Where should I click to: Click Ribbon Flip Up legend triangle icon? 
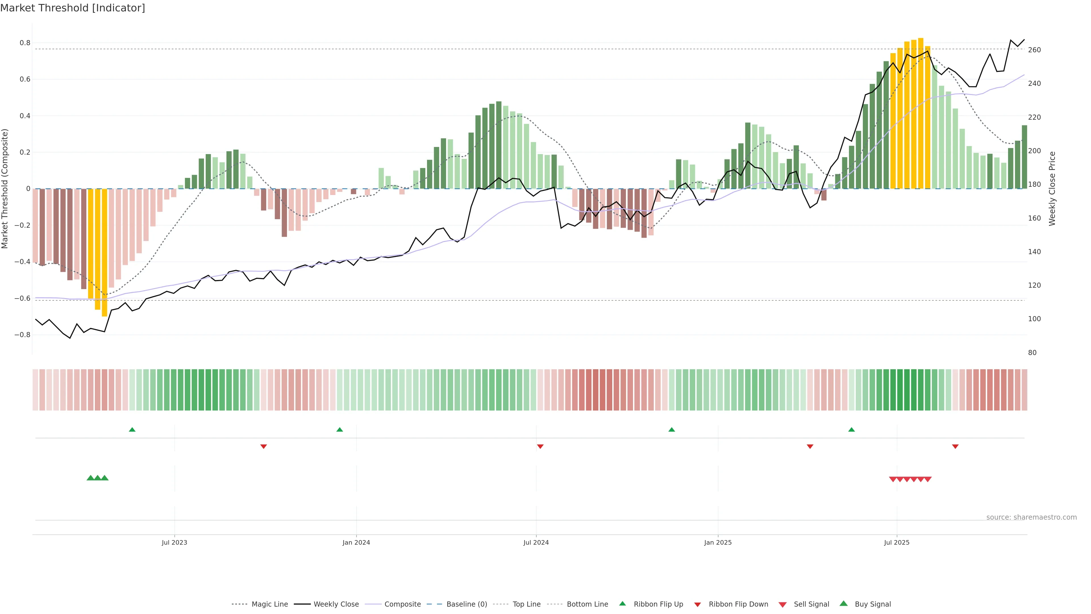click(622, 603)
